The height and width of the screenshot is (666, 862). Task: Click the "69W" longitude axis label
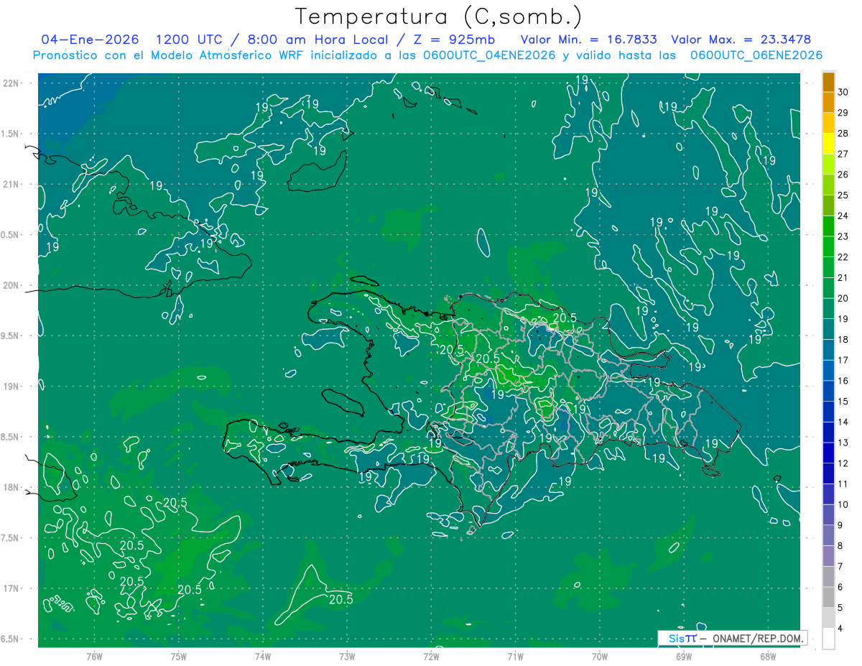coord(683,657)
